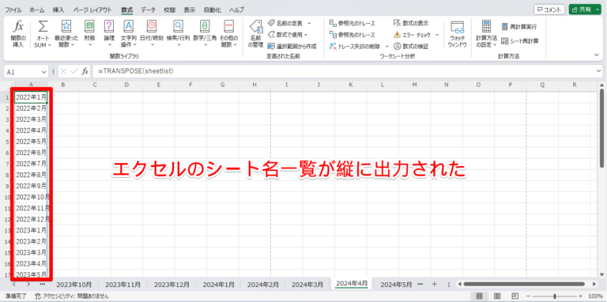The width and height of the screenshot is (607, 302).
Task: Open the 文字列操作 functions library
Action: (128, 34)
